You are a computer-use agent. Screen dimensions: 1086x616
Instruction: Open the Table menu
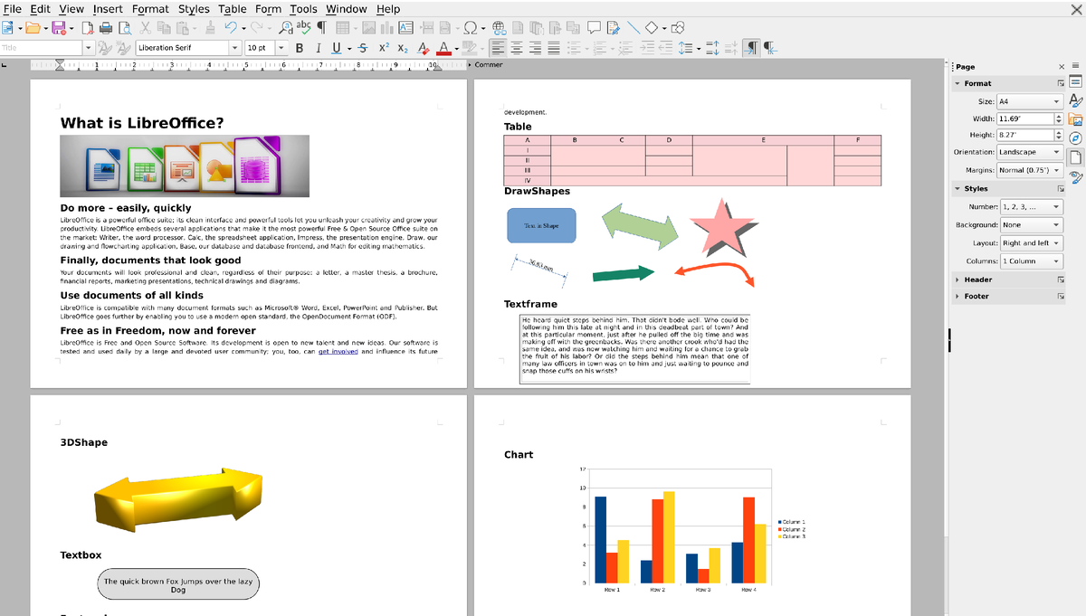coord(233,8)
